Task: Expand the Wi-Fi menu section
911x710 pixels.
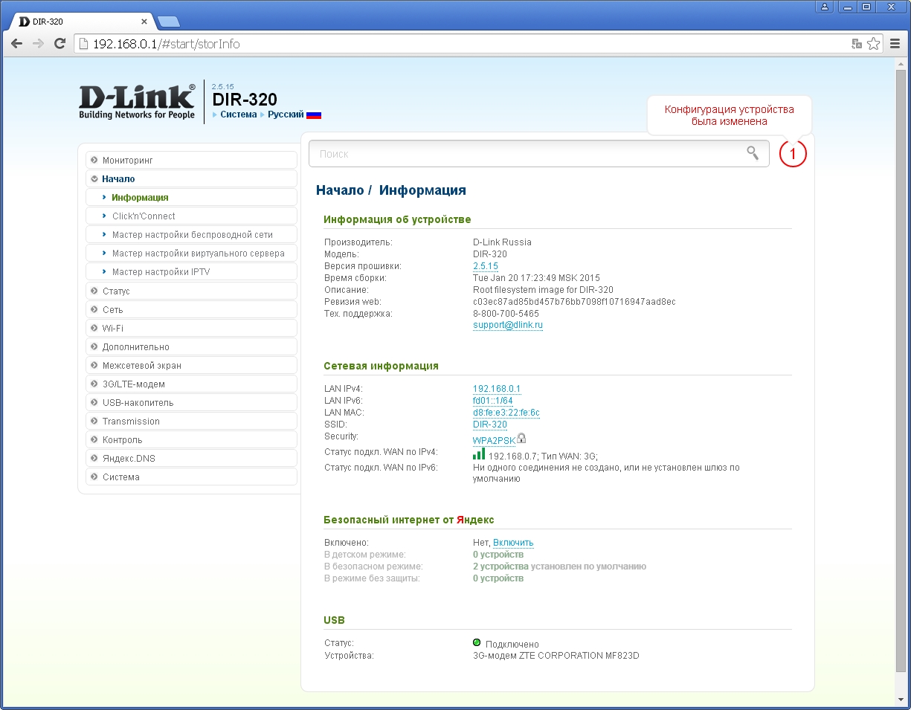Action: pyautogui.click(x=191, y=328)
